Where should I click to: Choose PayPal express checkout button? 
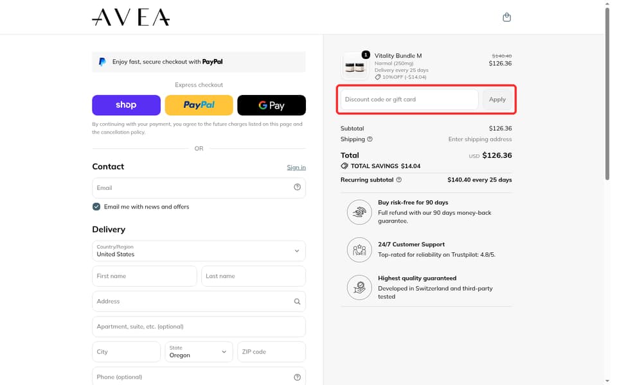click(x=199, y=105)
